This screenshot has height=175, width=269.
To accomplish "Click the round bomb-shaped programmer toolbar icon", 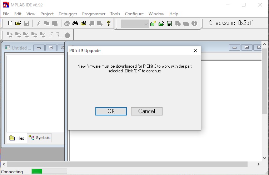I will (67, 35).
